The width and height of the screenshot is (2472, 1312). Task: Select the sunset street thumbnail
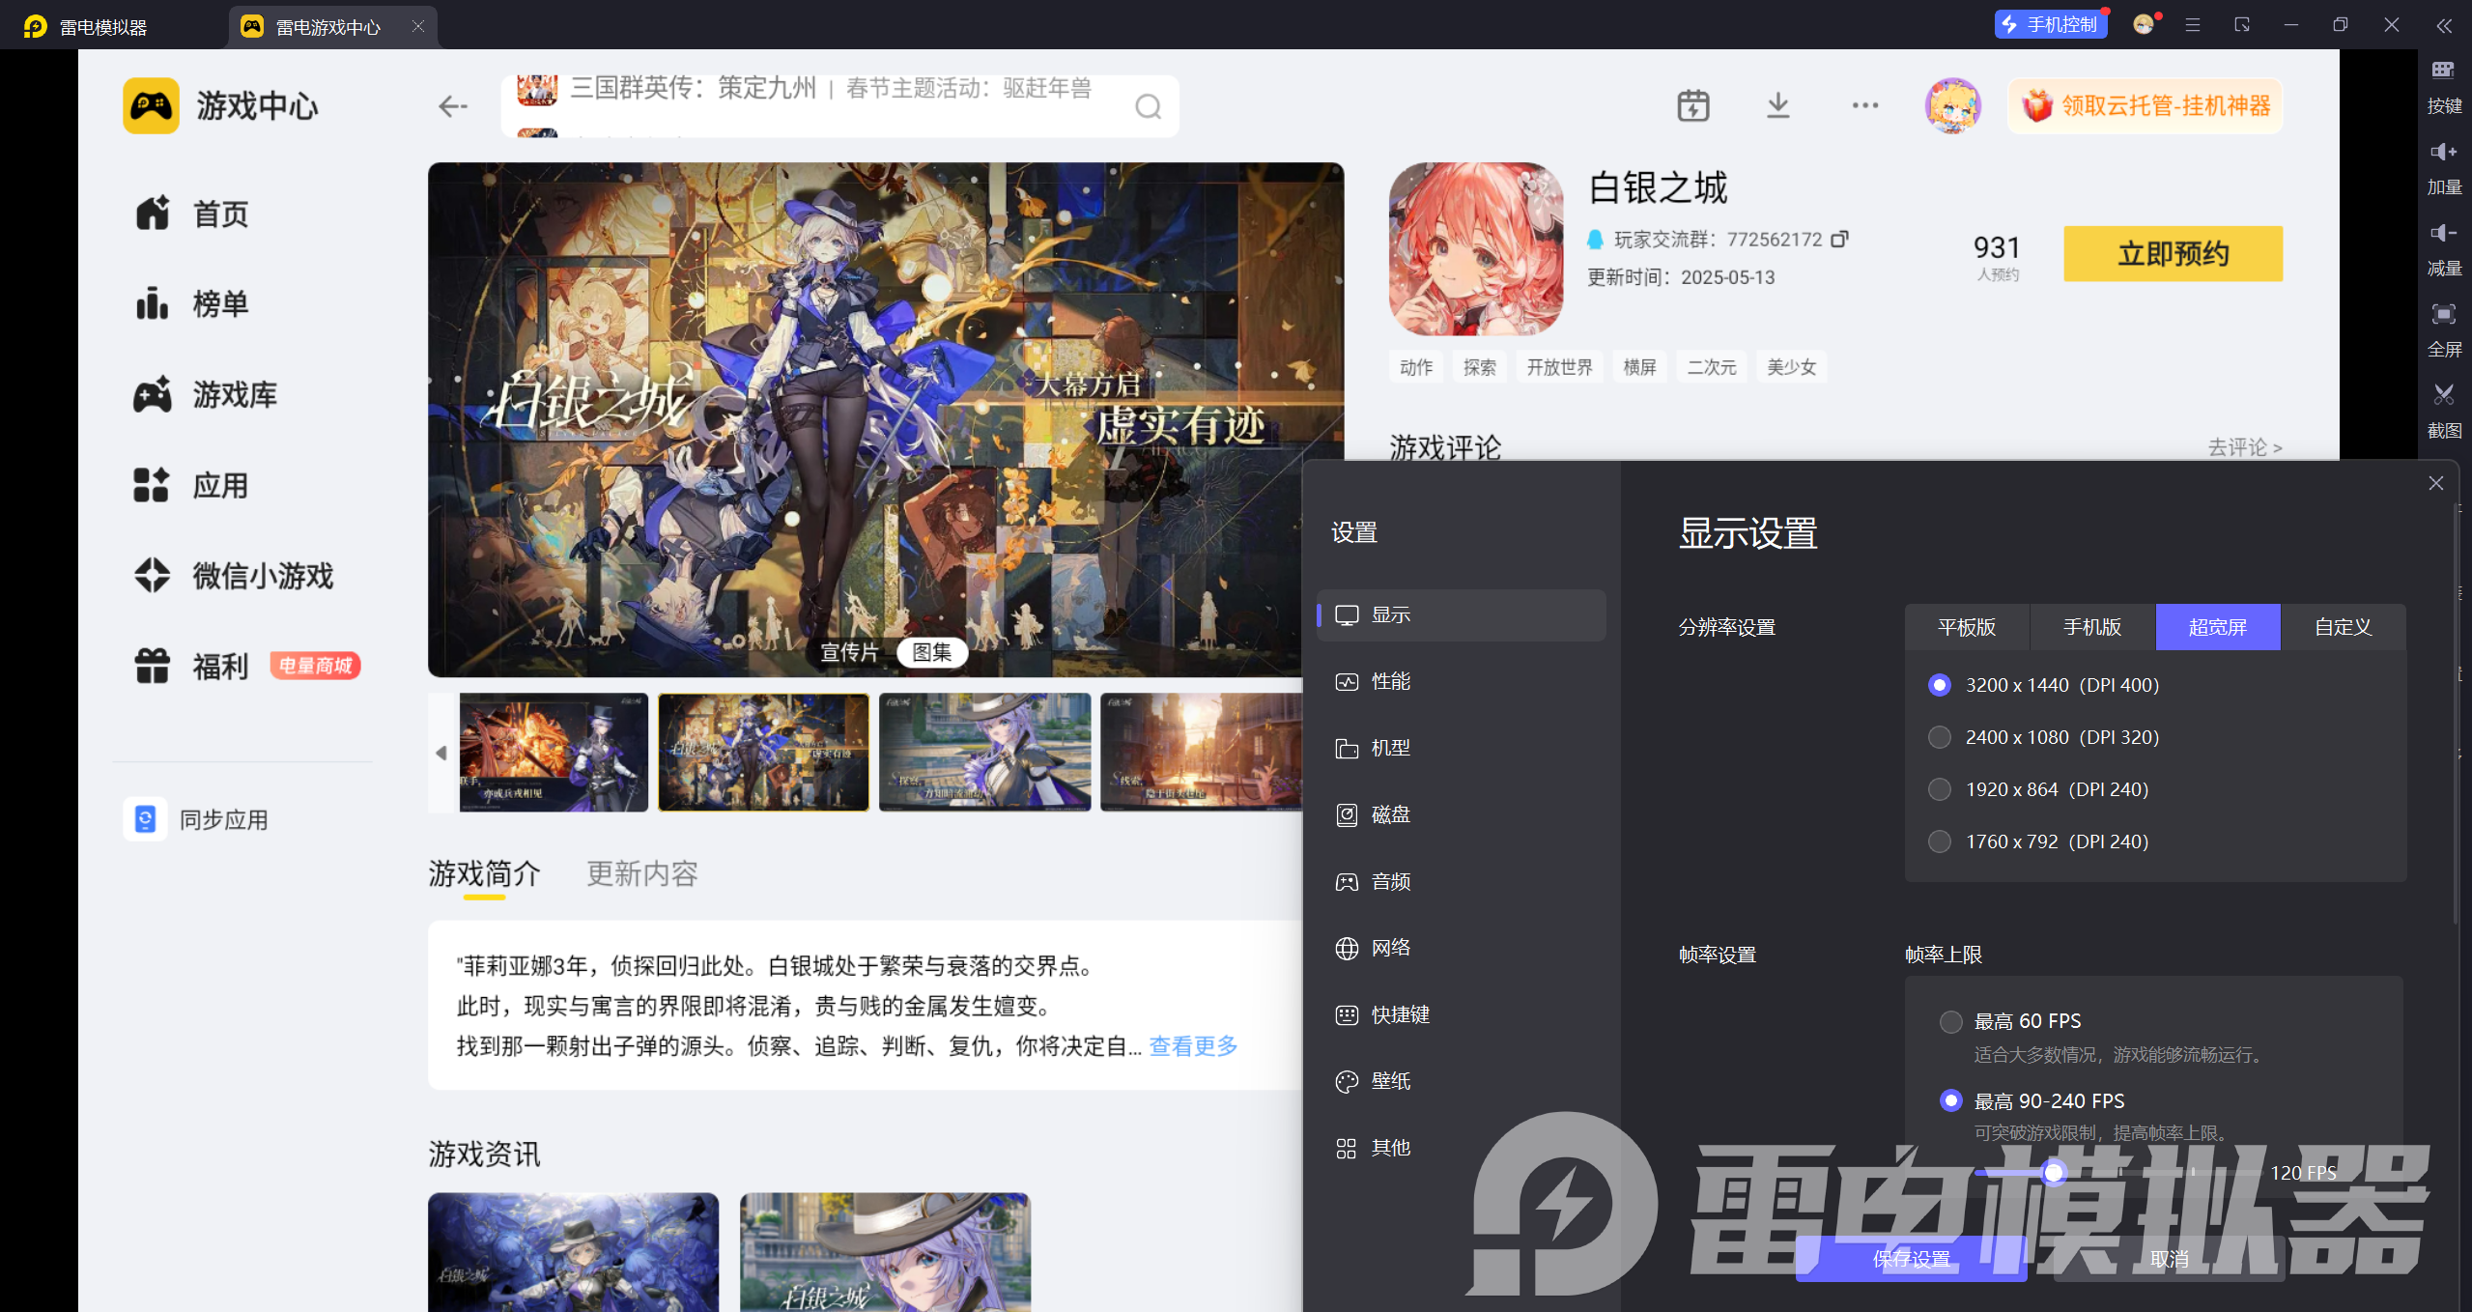tap(1202, 752)
